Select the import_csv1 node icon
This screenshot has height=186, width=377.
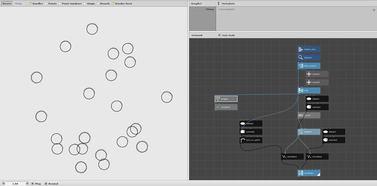pyautogui.click(x=300, y=49)
